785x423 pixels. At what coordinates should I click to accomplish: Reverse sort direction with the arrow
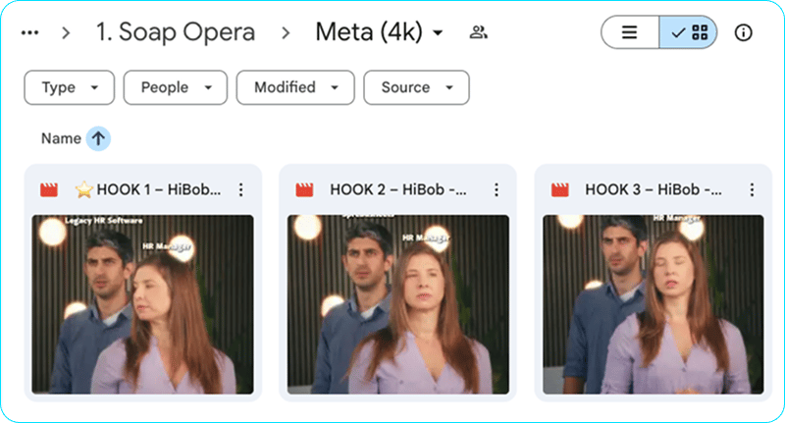(98, 138)
